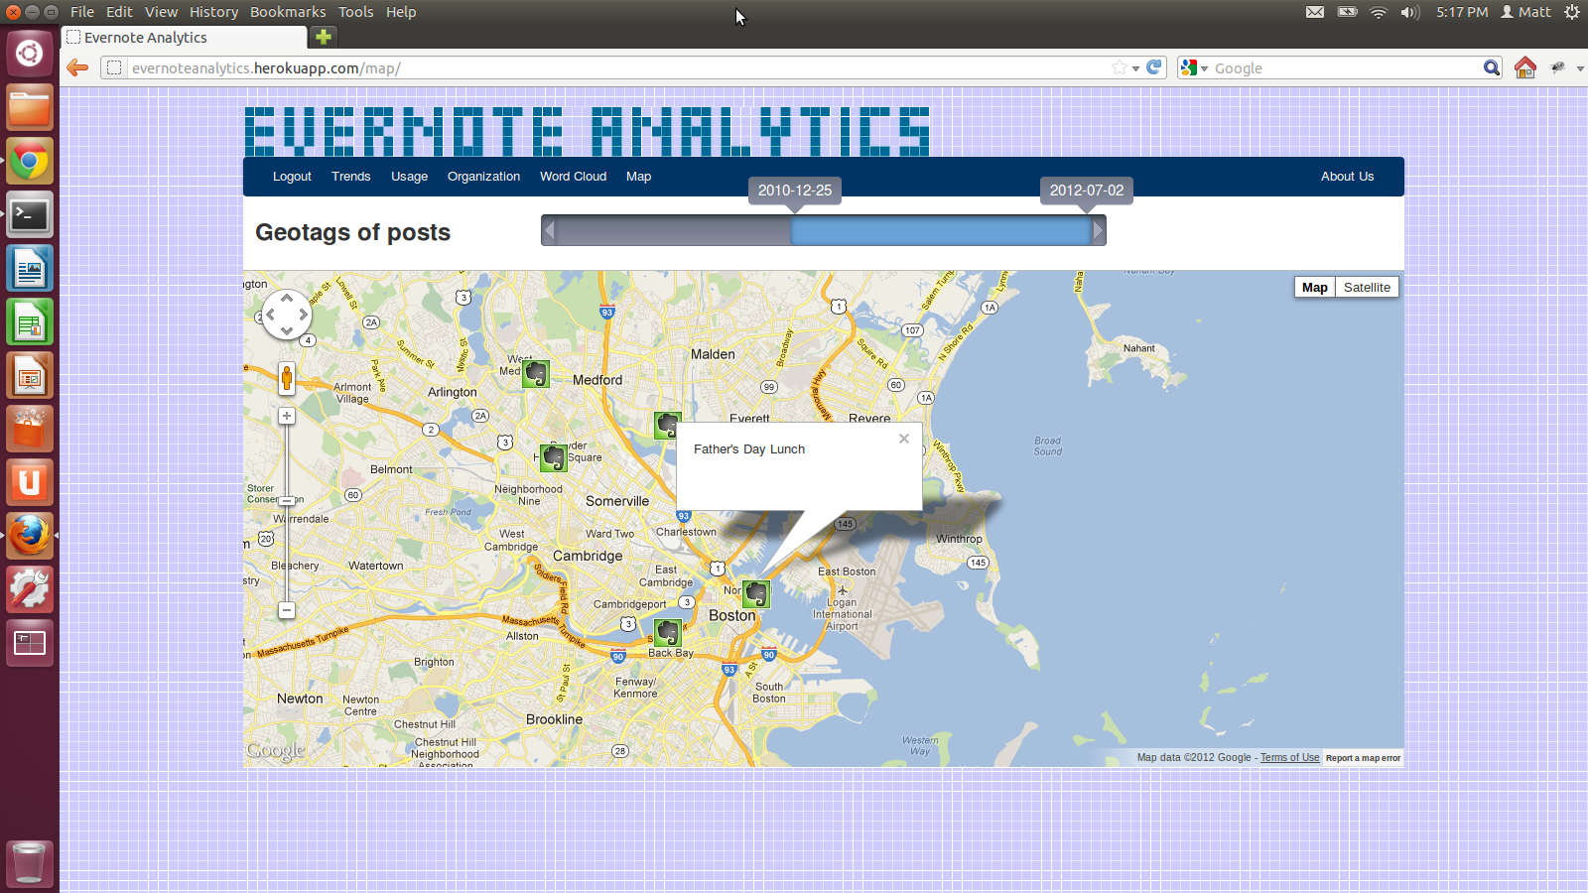Open a new browser tab

(324, 37)
